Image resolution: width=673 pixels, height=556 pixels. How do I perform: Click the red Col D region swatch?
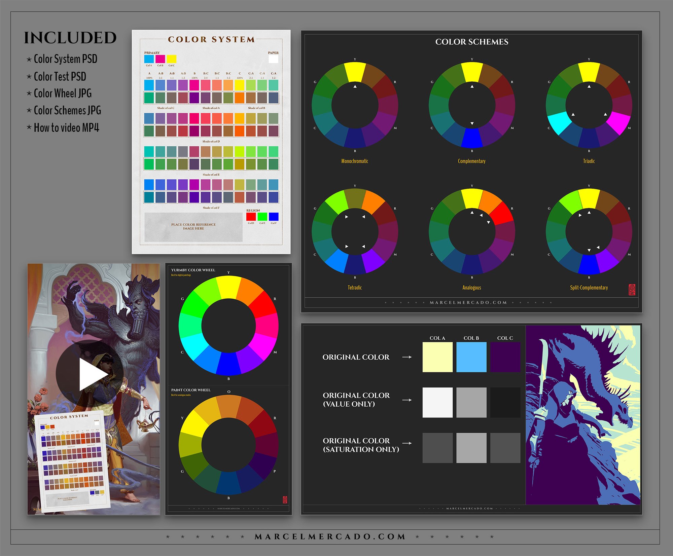coord(251,217)
